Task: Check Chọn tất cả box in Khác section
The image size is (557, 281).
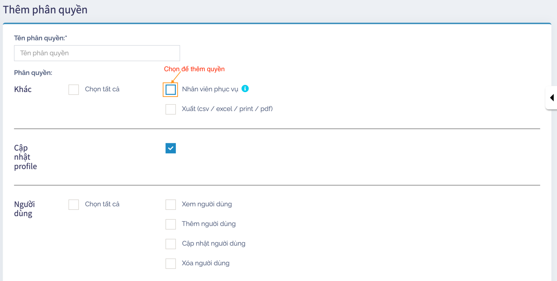Action: point(73,90)
